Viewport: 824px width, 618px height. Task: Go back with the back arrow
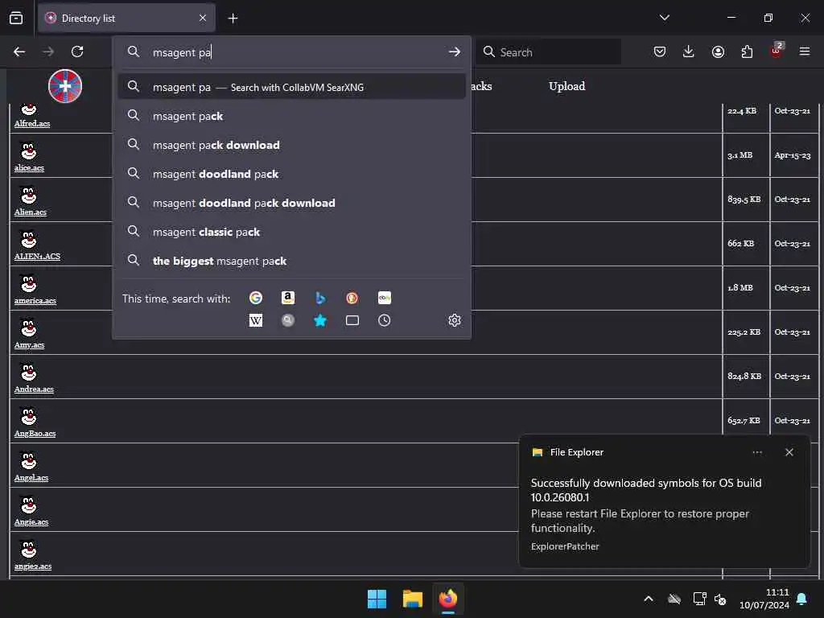click(19, 51)
